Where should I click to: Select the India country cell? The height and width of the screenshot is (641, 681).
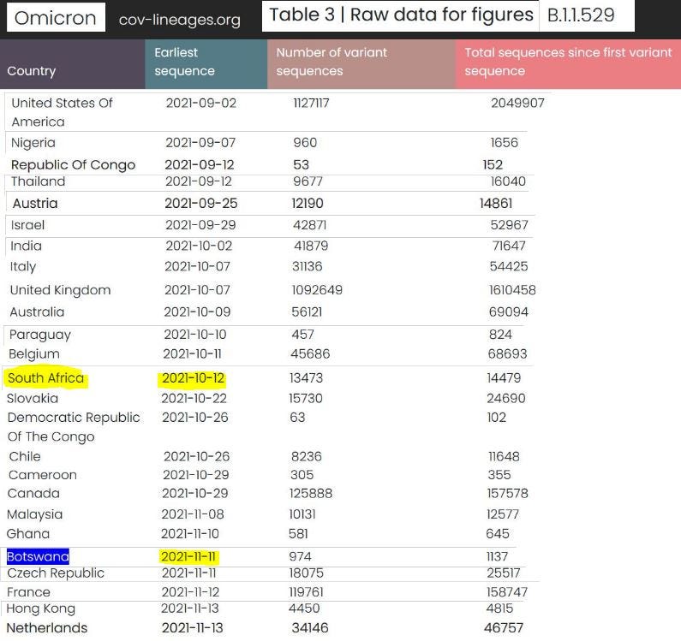pyautogui.click(x=26, y=246)
